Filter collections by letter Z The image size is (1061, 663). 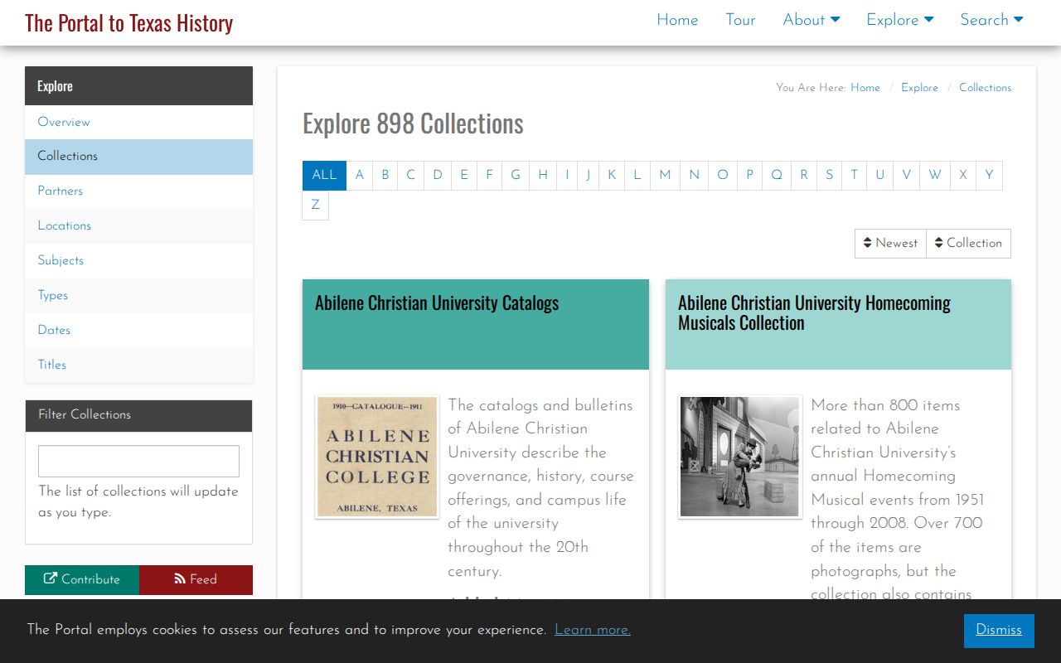[315, 206]
